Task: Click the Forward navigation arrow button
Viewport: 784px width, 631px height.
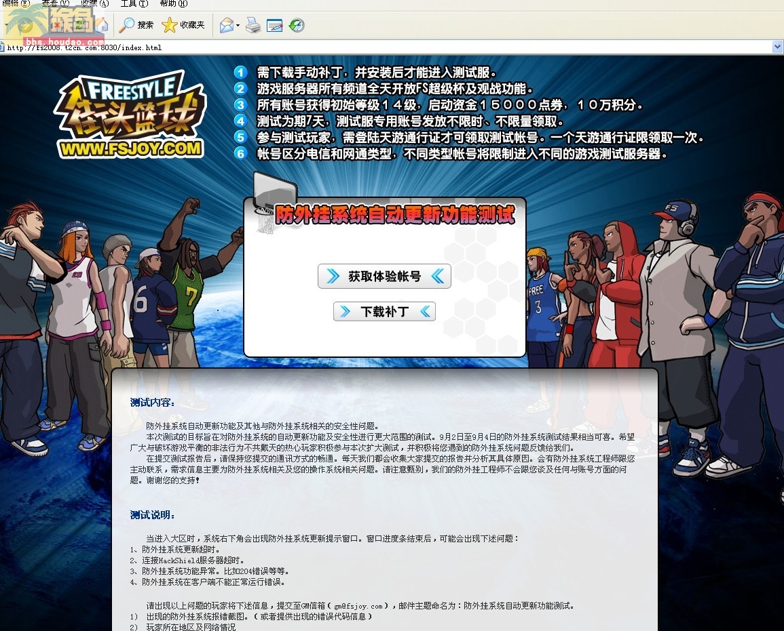Action: [x=25, y=24]
